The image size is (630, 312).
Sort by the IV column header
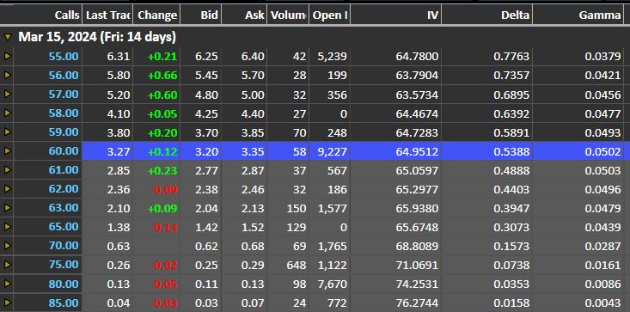click(395, 15)
